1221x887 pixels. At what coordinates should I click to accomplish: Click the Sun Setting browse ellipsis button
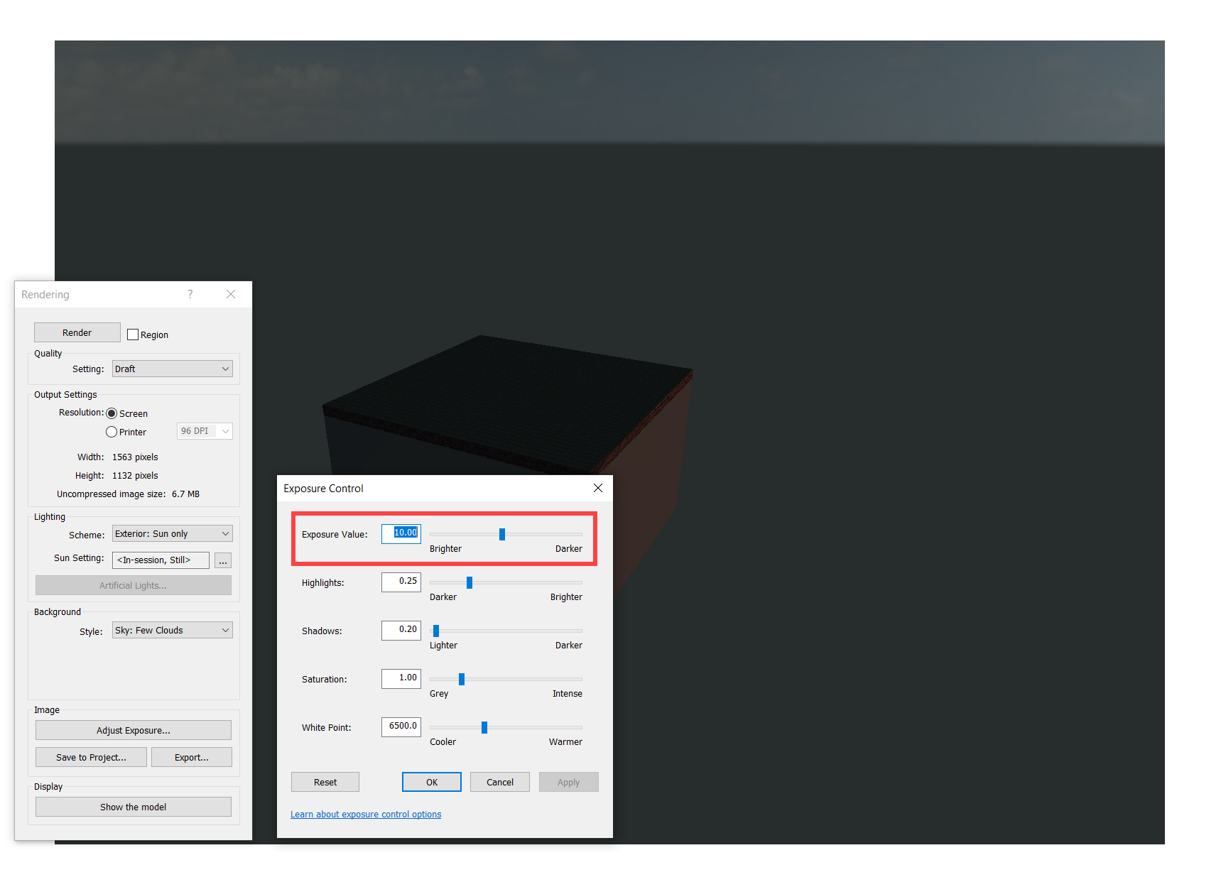[x=222, y=560]
